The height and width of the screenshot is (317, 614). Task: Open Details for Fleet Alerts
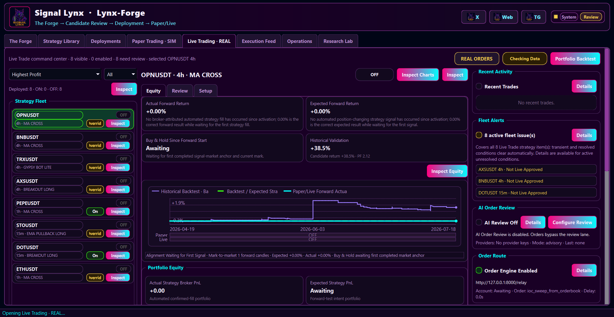coord(584,135)
